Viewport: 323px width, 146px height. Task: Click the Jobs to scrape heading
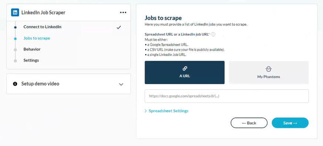point(163,18)
